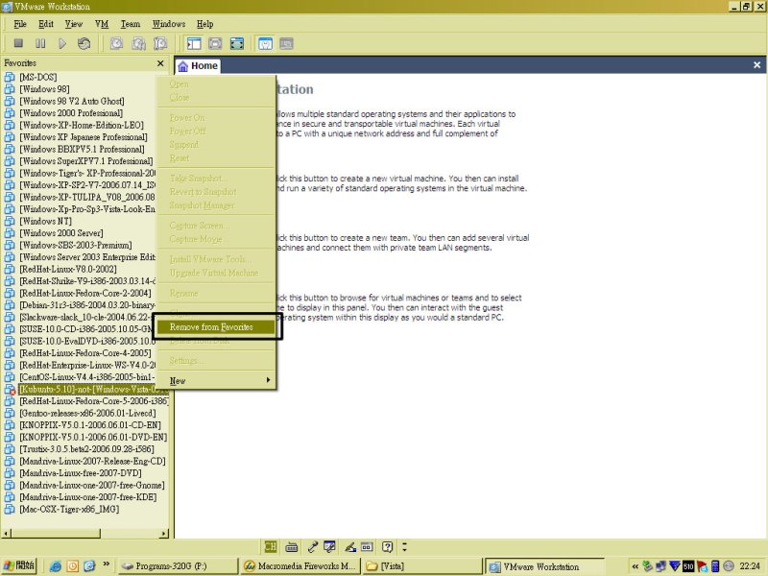Open the Windows Start button
Screen dimensions: 768x576
19,565
